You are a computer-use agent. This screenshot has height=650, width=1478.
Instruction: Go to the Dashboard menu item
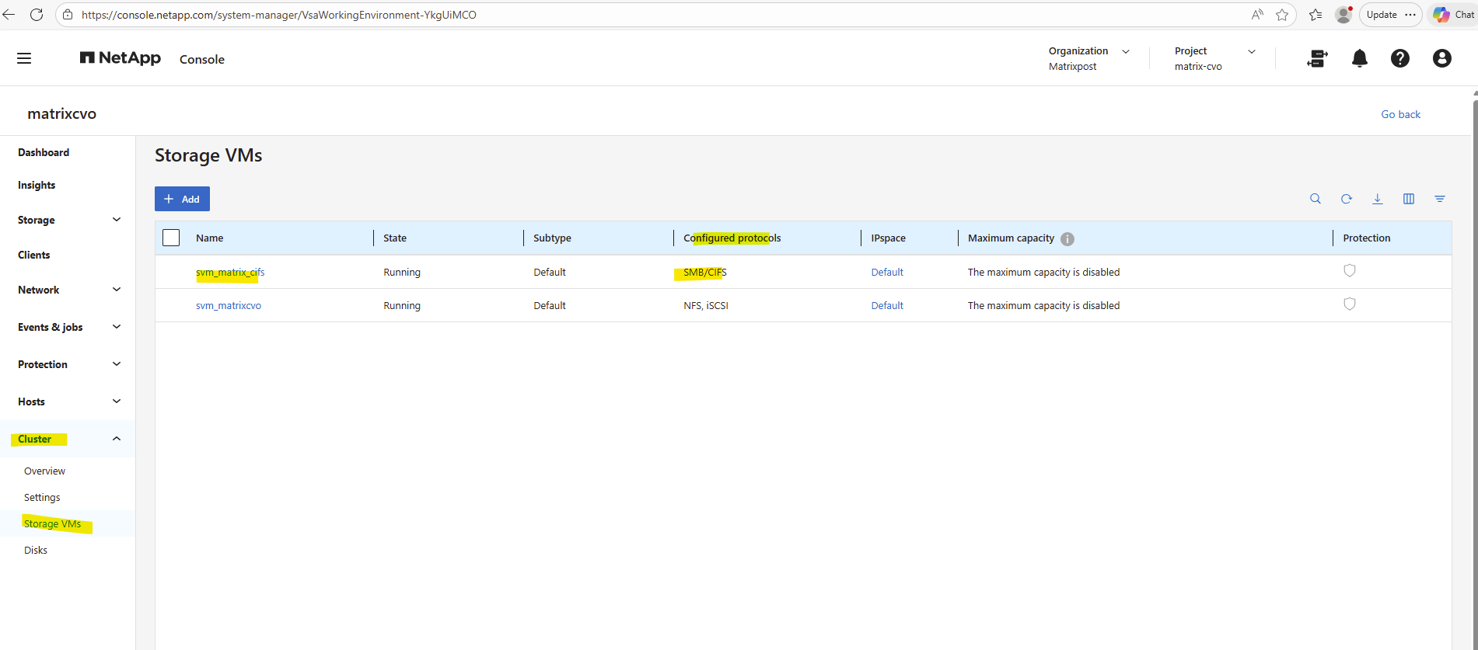(x=44, y=152)
